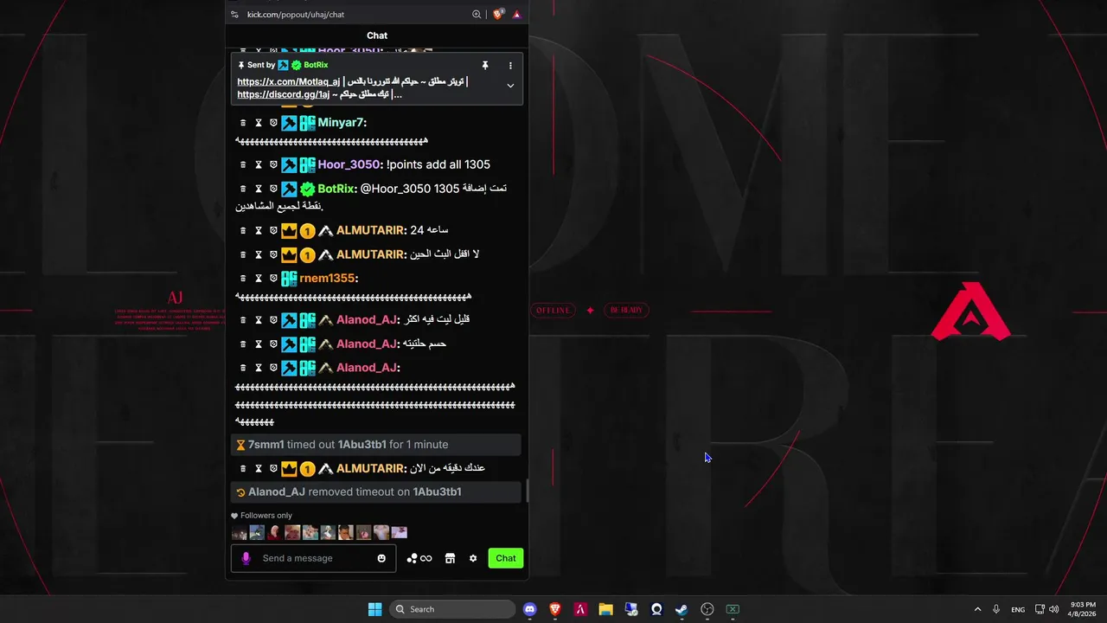Click the Brave Shields icon in address bar
This screenshot has width=1107, height=623.
[x=498, y=14]
